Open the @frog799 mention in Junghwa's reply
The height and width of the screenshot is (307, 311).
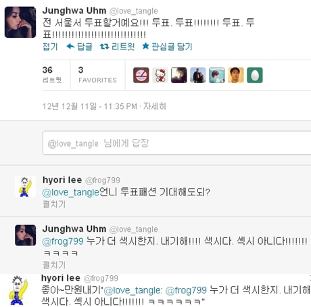click(x=63, y=241)
